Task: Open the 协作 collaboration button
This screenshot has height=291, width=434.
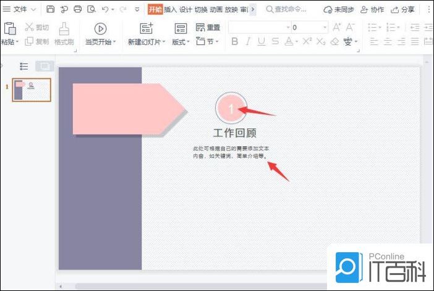Action: point(372,10)
